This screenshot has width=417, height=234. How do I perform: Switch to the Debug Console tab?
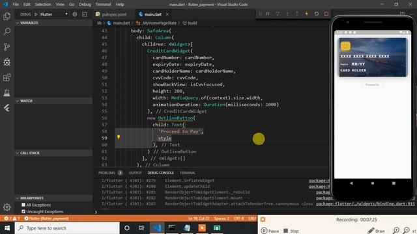(x=160, y=173)
